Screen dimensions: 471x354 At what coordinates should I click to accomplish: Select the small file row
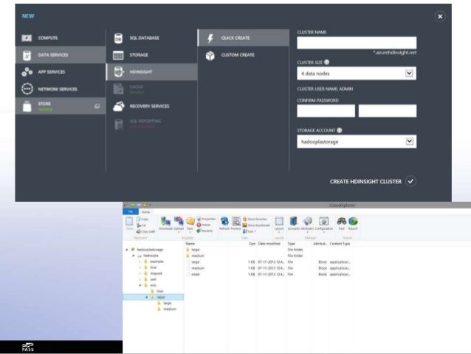[x=269, y=274]
